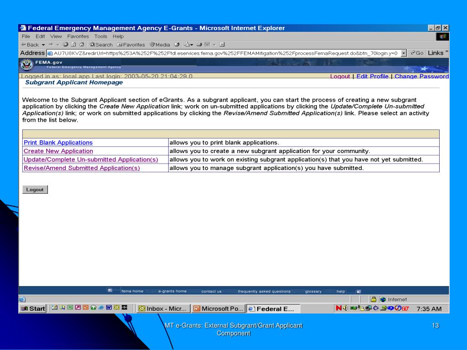Launch Excel from the quick launch bar
The width and height of the screenshot is (467, 350).
click(x=70, y=308)
